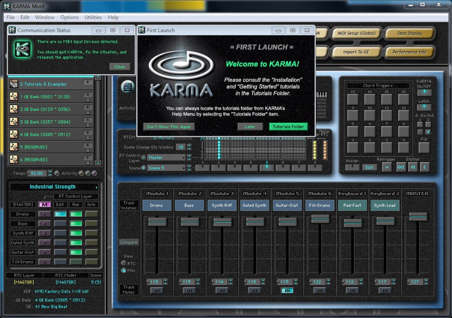Toggle the Latch switch
This screenshot has height=318, width=452.
click(x=423, y=107)
